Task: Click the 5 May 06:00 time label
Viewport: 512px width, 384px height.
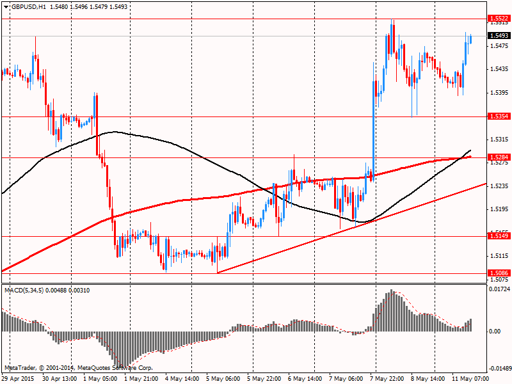Action: [223, 379]
